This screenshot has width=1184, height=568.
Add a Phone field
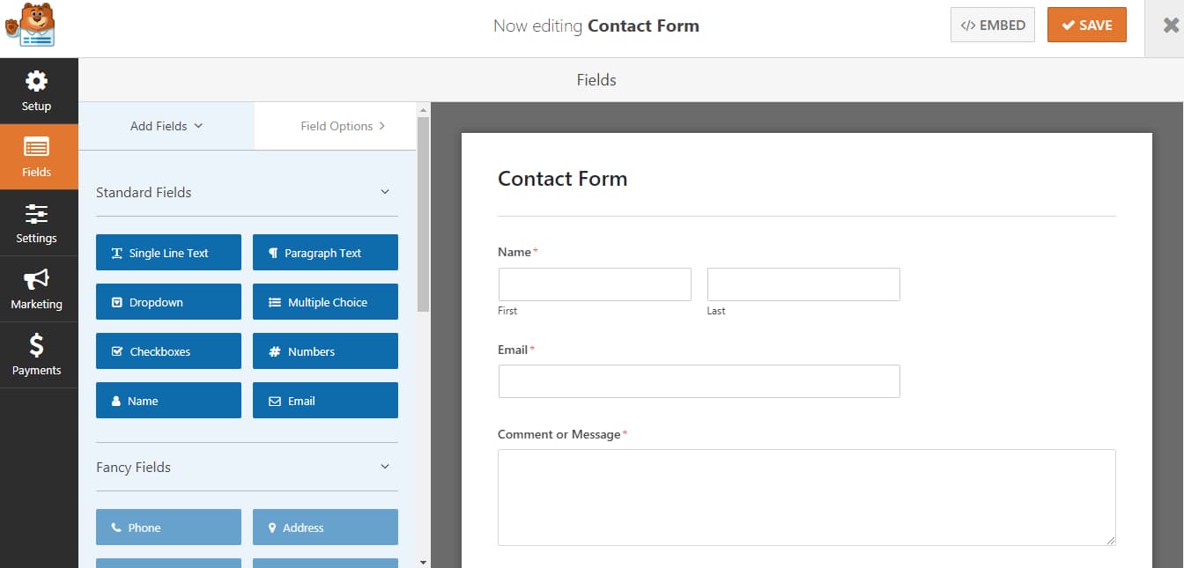pyautogui.click(x=167, y=527)
